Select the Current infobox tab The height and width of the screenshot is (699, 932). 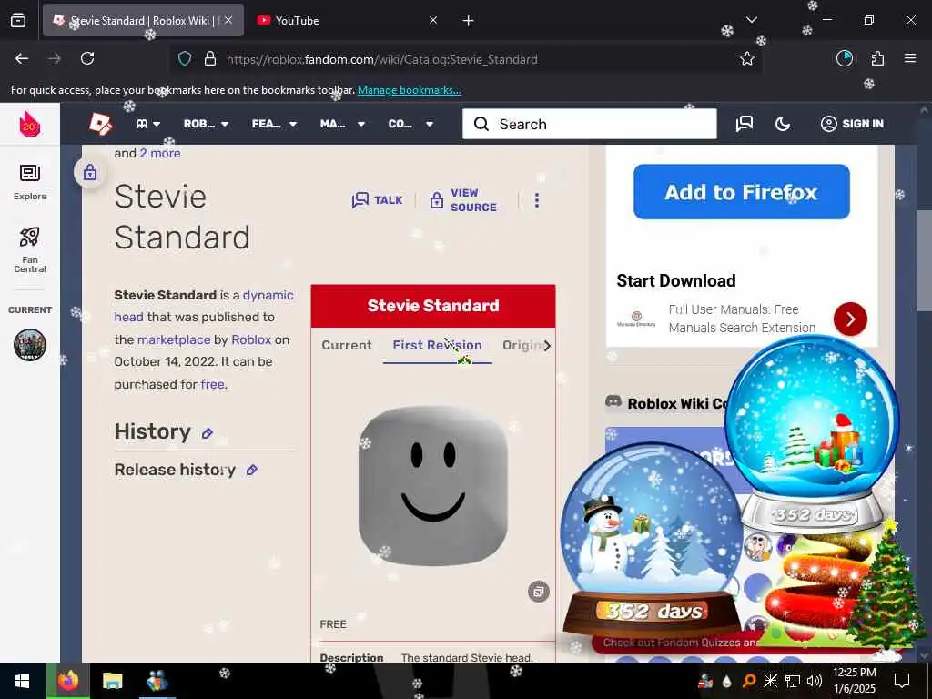click(347, 345)
